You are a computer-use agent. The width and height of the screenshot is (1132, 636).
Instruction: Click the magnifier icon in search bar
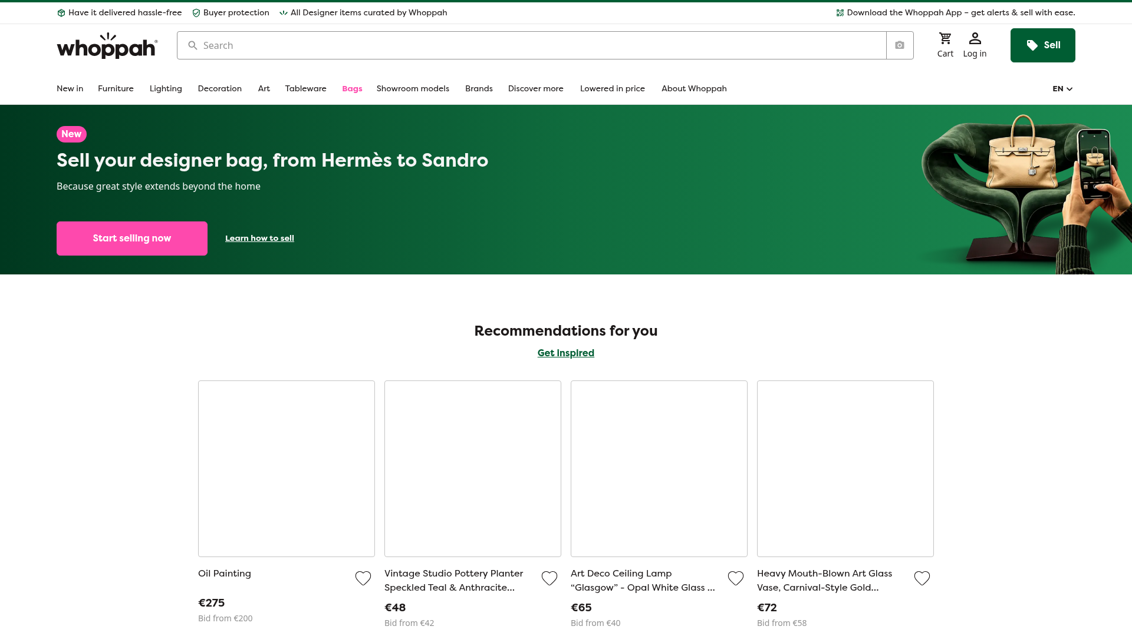[193, 45]
